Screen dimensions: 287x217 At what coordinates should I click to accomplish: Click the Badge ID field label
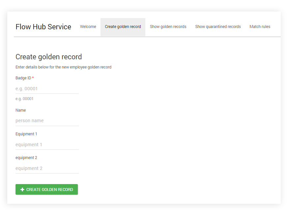[23, 78]
